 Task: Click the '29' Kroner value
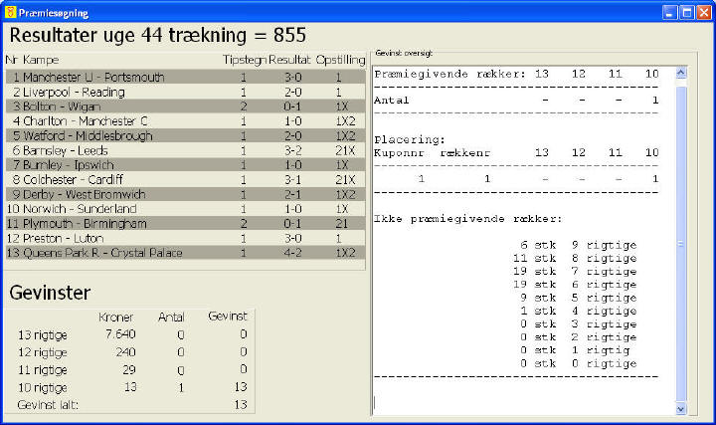[129, 369]
